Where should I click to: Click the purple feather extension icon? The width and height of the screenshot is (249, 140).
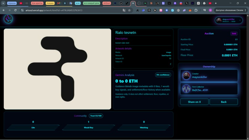(184, 10)
